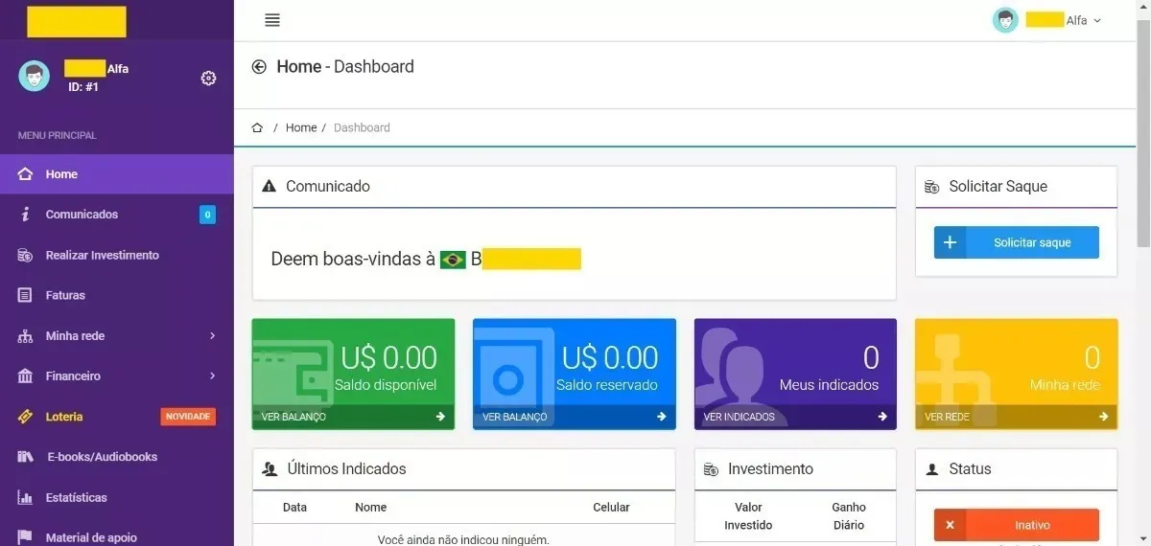Click the Dashboard breadcrumb text
Image resolution: width=1151 pixels, height=546 pixels.
pyautogui.click(x=362, y=127)
